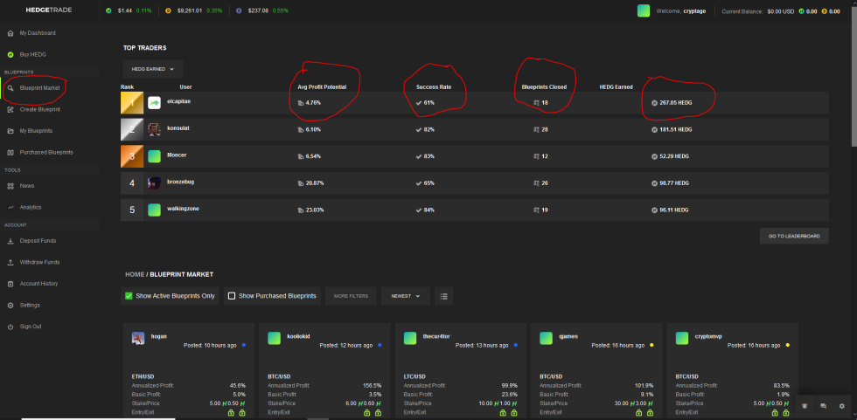
Task: Open the NEWEST sort dropdown
Action: tap(406, 296)
